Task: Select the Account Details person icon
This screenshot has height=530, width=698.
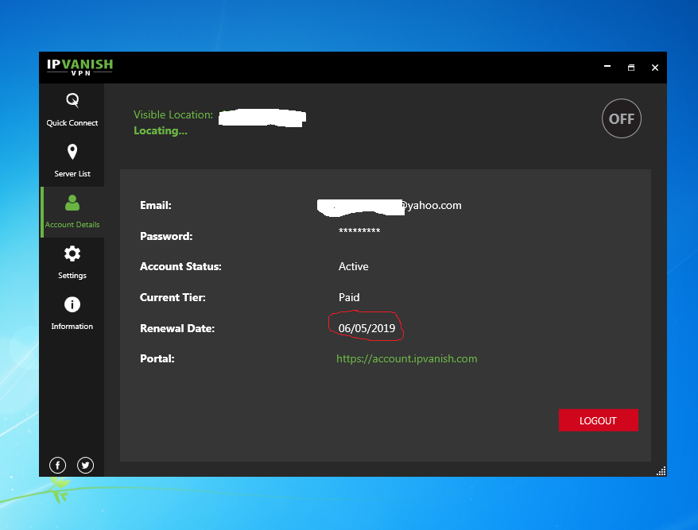Action: [x=72, y=203]
